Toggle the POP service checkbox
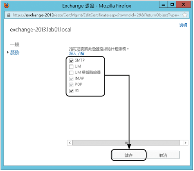 71,85
